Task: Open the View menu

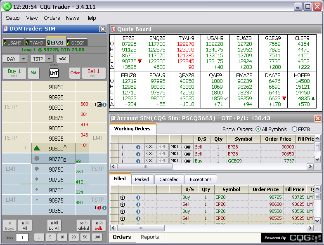Action: click(32, 18)
